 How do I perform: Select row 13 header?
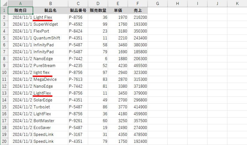coord(4,93)
